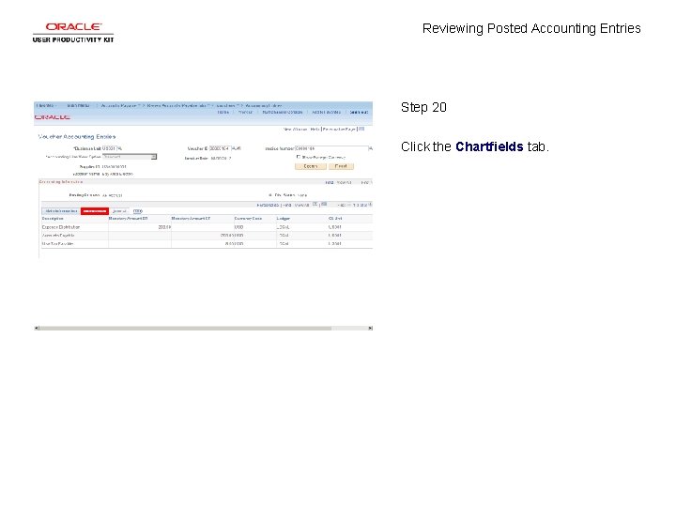Click the horizontal scrollbar thumb
The width and height of the screenshot is (676, 507).
coord(185,329)
